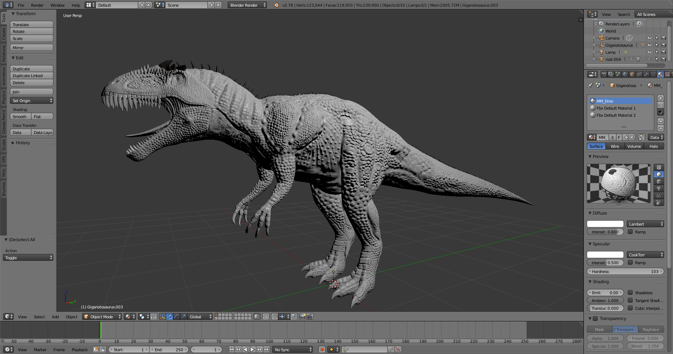Switch to the Wire material type tab
The height and width of the screenshot is (354, 673).
click(615, 146)
